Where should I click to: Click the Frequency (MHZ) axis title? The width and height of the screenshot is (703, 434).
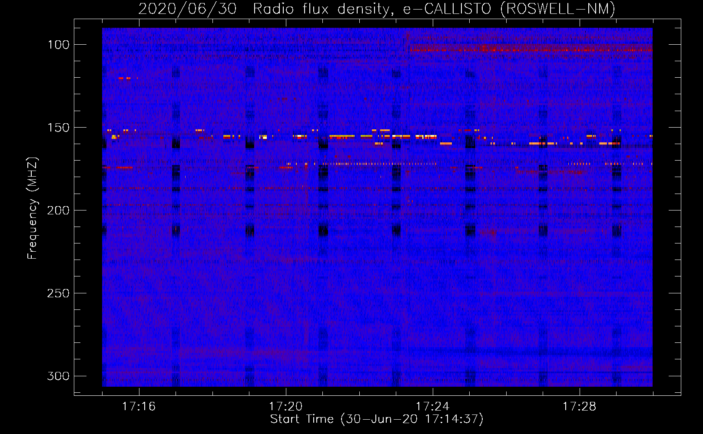(x=33, y=208)
